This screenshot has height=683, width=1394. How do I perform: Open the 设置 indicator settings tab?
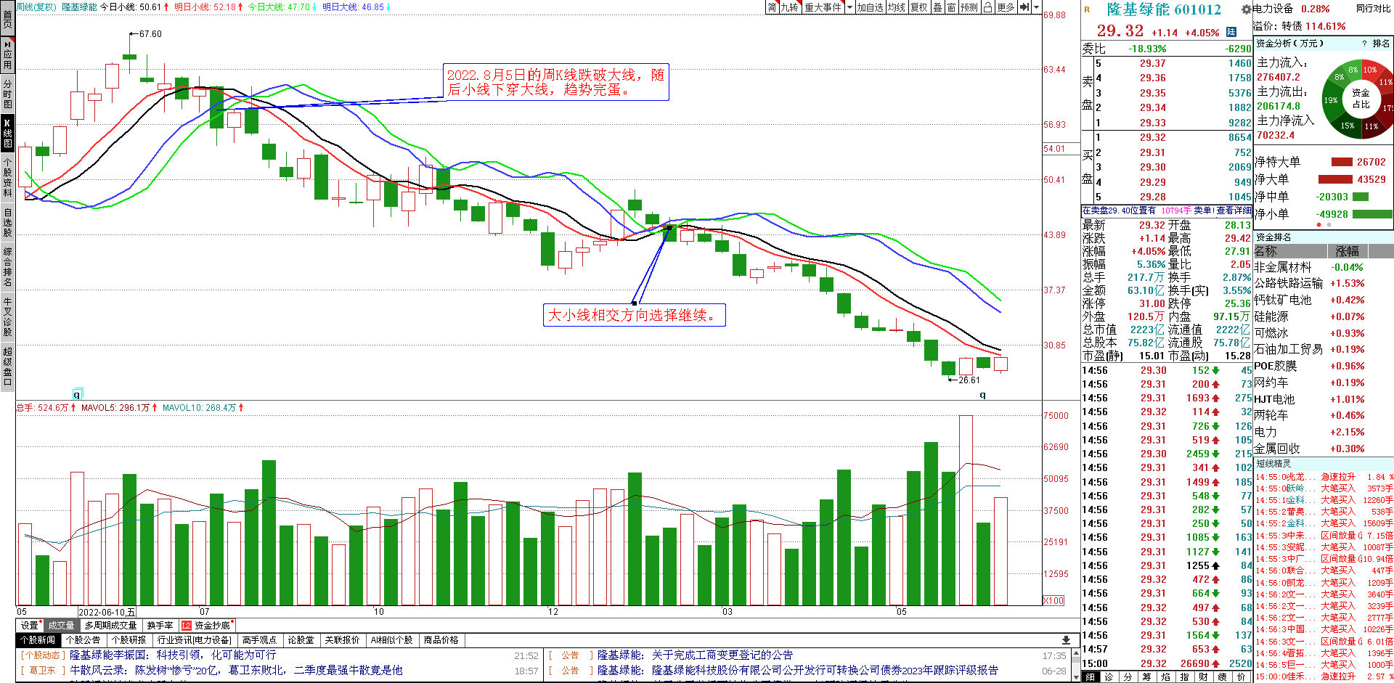coord(30,625)
